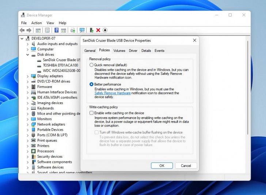The height and width of the screenshot is (195, 266).
Task: Open the Safely Remove Hardware link
Action: coord(113,93)
